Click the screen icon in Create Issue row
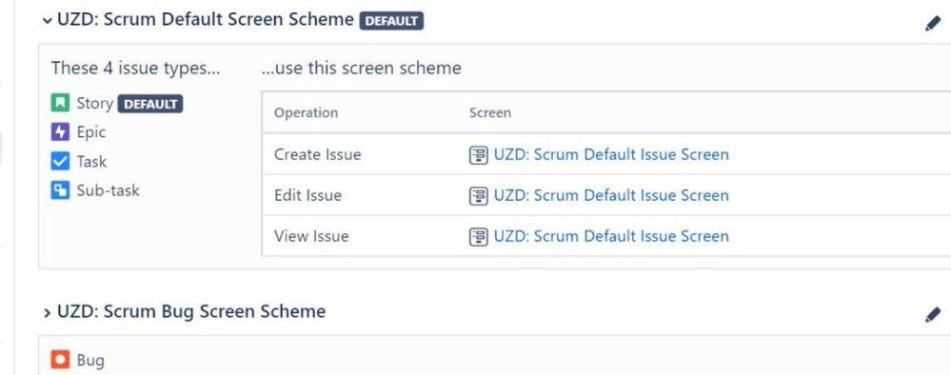The image size is (951, 375). point(479,155)
